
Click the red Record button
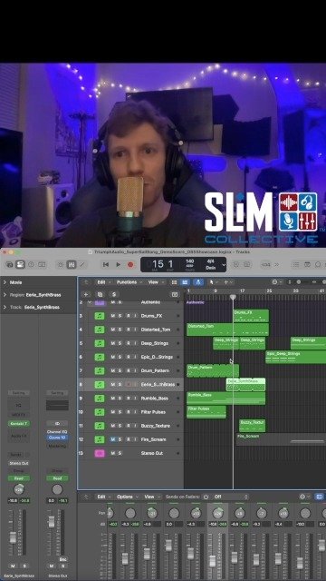click(x=130, y=264)
